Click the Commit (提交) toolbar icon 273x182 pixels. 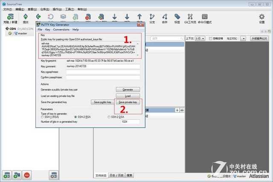coord(26,17)
